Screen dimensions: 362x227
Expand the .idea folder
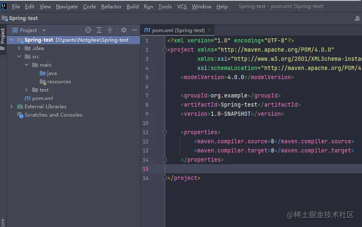tap(19, 48)
